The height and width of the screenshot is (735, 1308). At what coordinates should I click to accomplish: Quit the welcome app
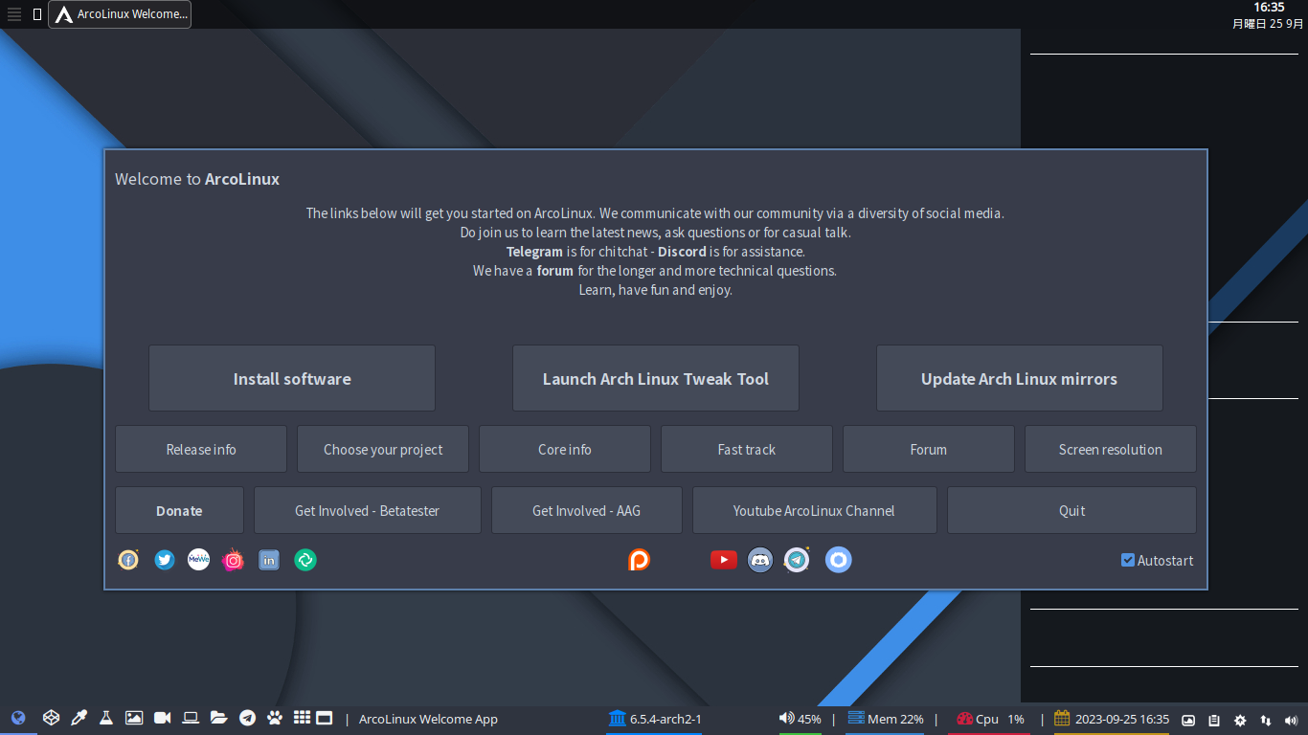tap(1072, 510)
